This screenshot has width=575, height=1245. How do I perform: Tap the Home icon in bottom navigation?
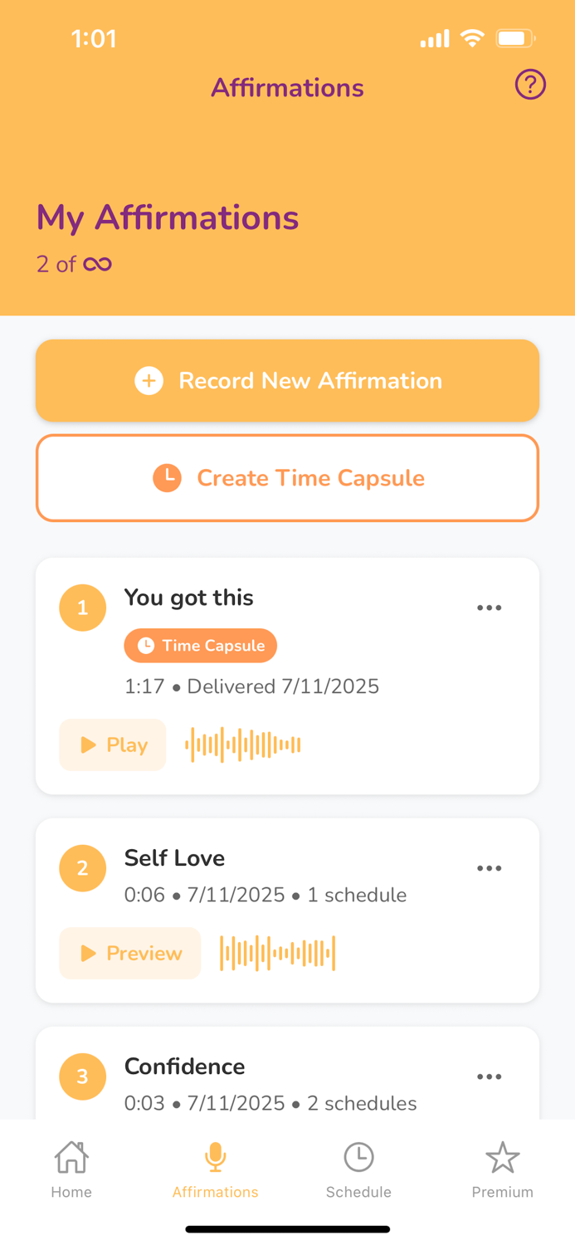[71, 1156]
